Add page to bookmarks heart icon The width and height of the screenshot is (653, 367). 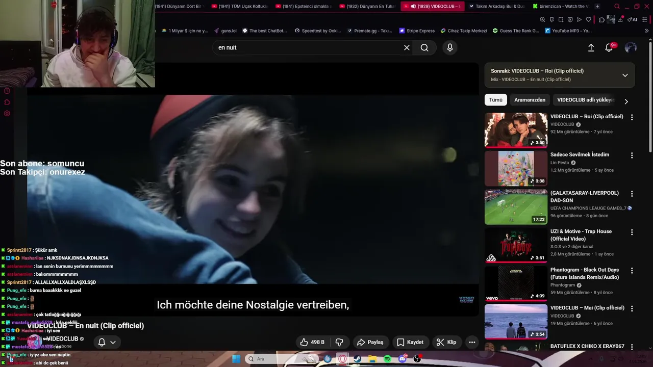pos(588,19)
